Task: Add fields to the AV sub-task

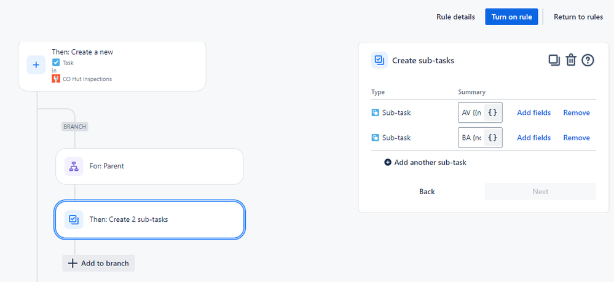Action: pyautogui.click(x=533, y=112)
